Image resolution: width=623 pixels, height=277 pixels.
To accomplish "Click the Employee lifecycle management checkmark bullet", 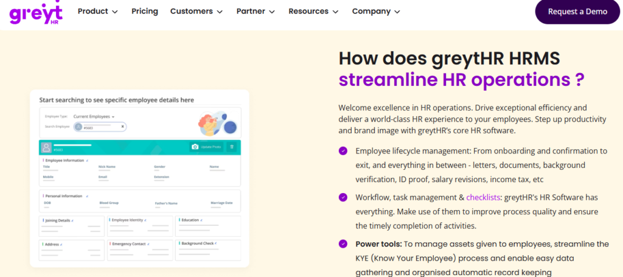I will click(x=343, y=151).
